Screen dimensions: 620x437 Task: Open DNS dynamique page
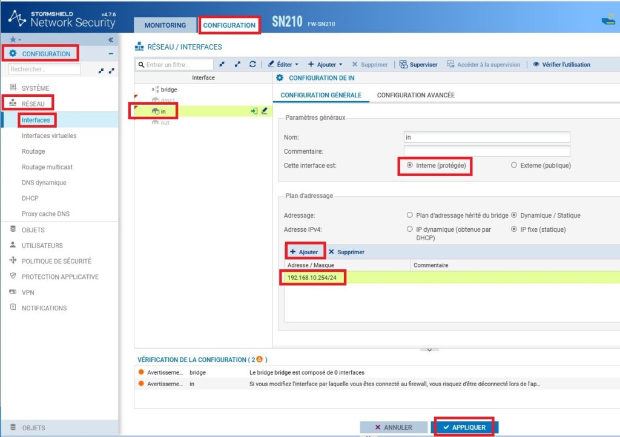pyautogui.click(x=44, y=183)
